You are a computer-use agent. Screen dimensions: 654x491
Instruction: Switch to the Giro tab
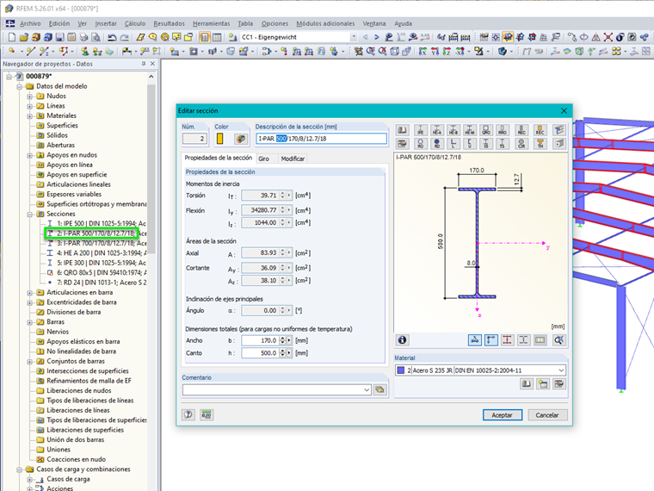point(263,158)
